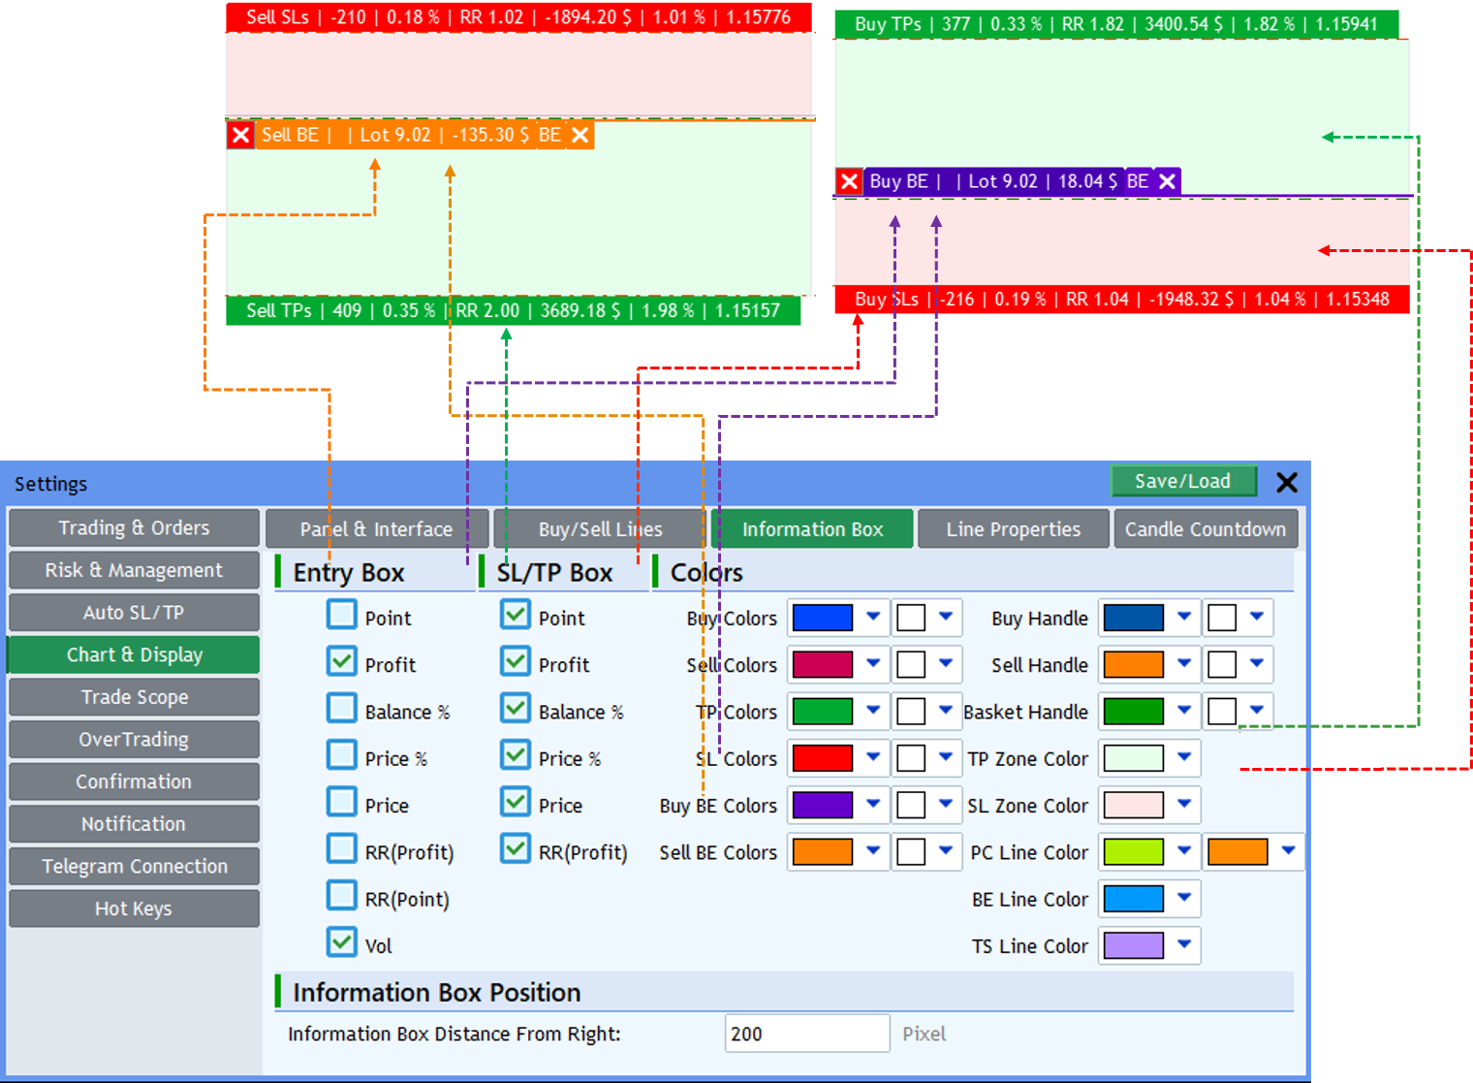1473x1083 pixels.
Task: Open Buy Colors blue dropdown arrow
Action: [873, 617]
